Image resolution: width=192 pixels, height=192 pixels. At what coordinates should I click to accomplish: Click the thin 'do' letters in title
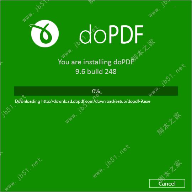(x=93, y=34)
